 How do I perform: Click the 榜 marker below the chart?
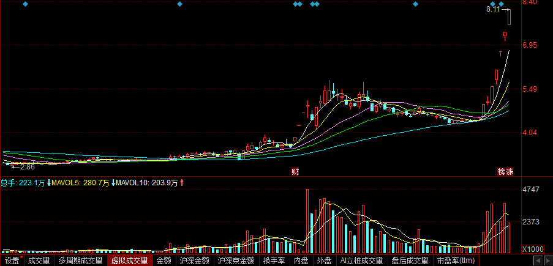tap(502, 172)
